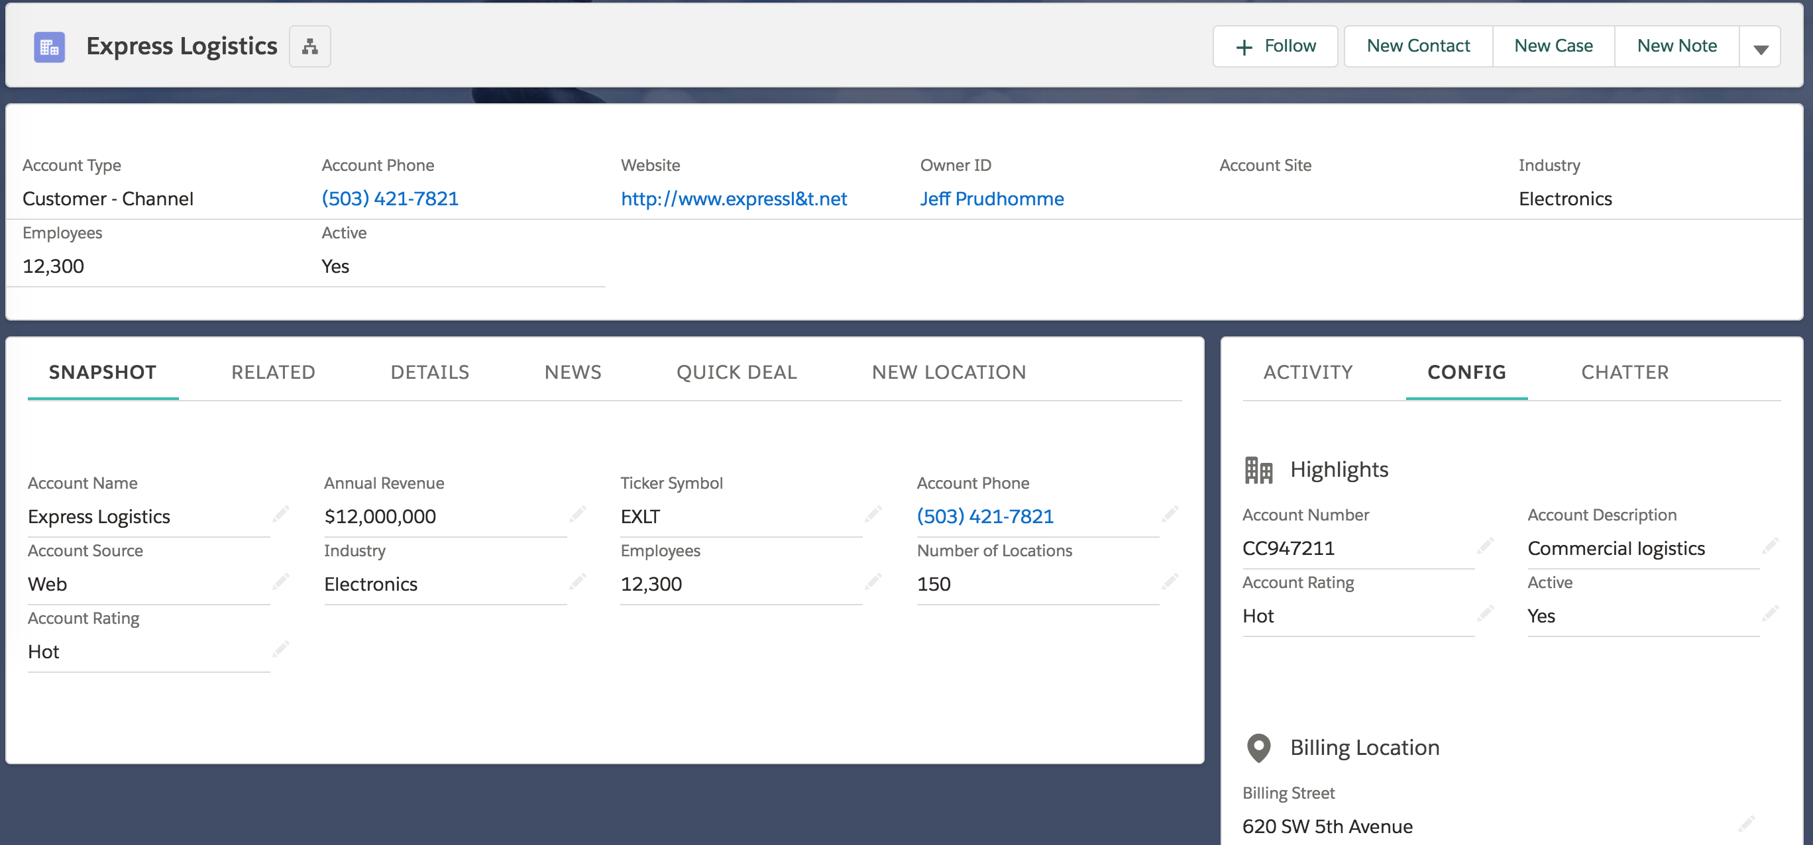The height and width of the screenshot is (845, 1813).
Task: Edit Account Name pencil icon
Action: point(281,515)
